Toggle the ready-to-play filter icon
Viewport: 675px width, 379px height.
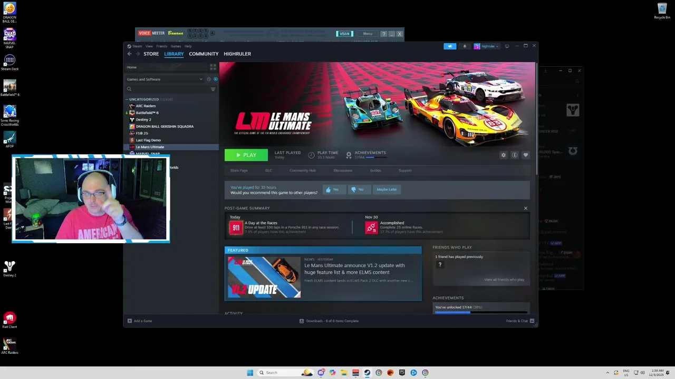point(215,79)
